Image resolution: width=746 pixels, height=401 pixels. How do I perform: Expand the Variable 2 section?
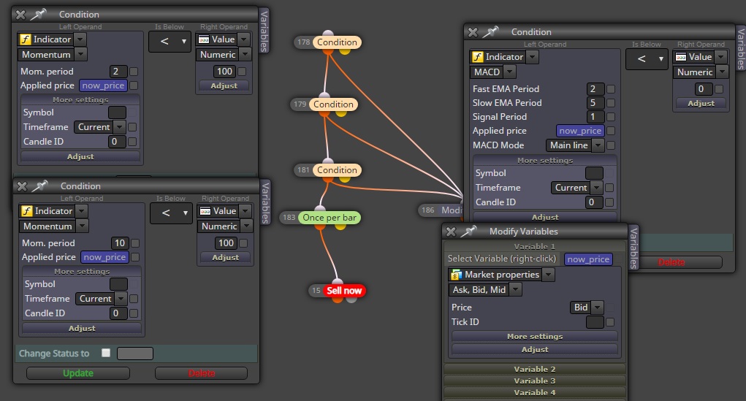click(x=534, y=369)
